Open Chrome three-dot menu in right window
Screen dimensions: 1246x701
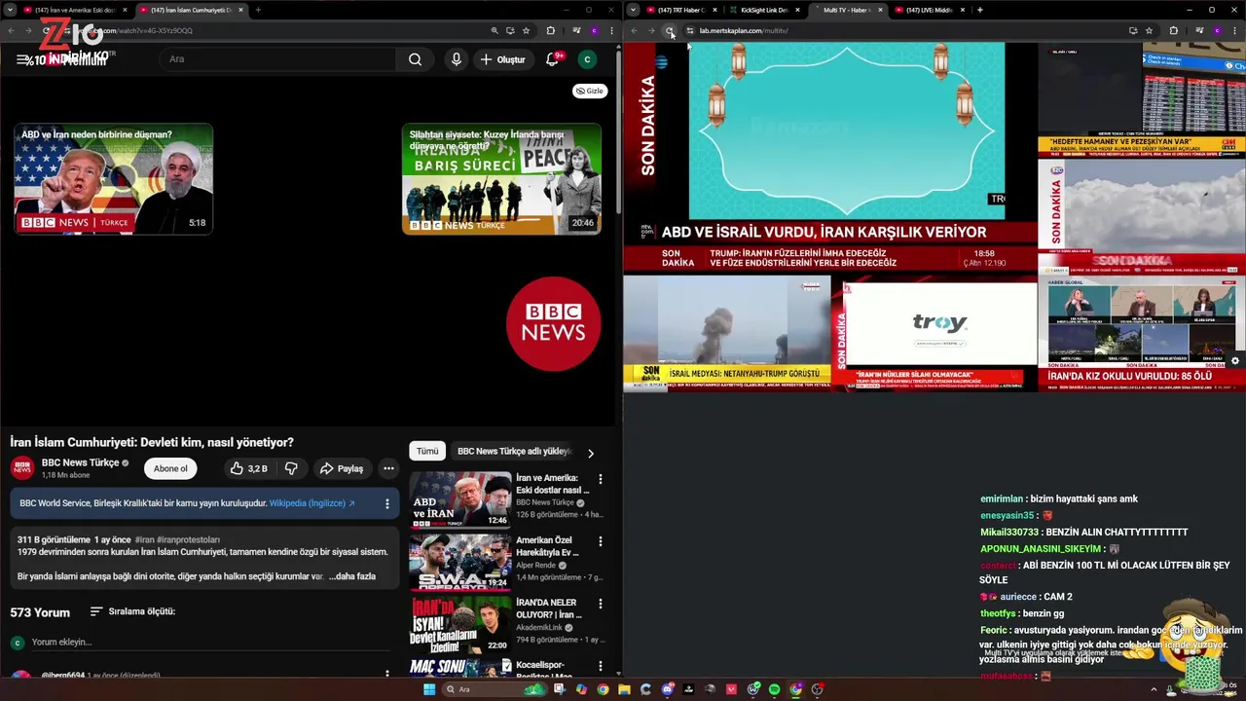(x=1234, y=30)
